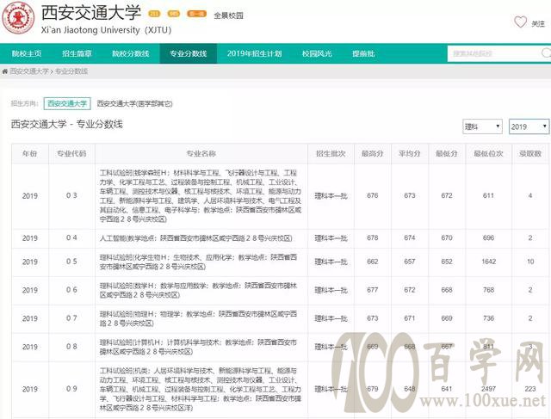The image size is (551, 419).
Task: Click the 最低位次 column header
Action: (488, 153)
